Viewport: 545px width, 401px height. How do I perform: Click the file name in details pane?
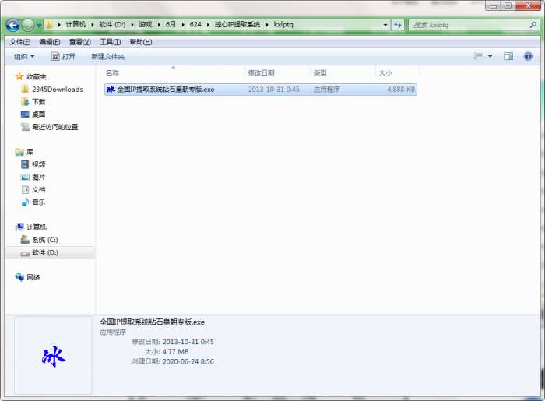(x=153, y=322)
